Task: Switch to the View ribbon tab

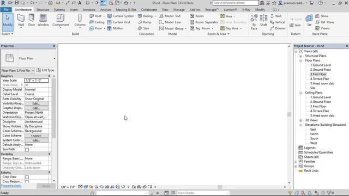Action: (165, 10)
